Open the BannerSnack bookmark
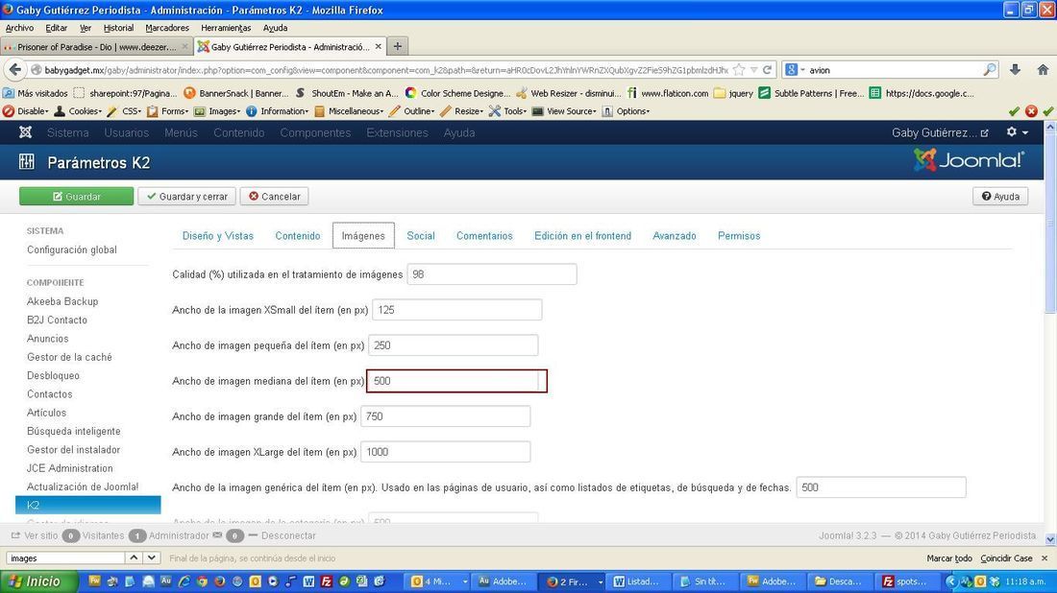 236,94
